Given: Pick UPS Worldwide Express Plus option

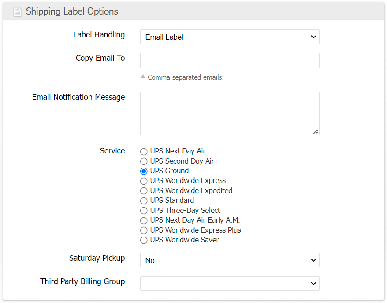Looking at the screenshot, I should coord(144,230).
